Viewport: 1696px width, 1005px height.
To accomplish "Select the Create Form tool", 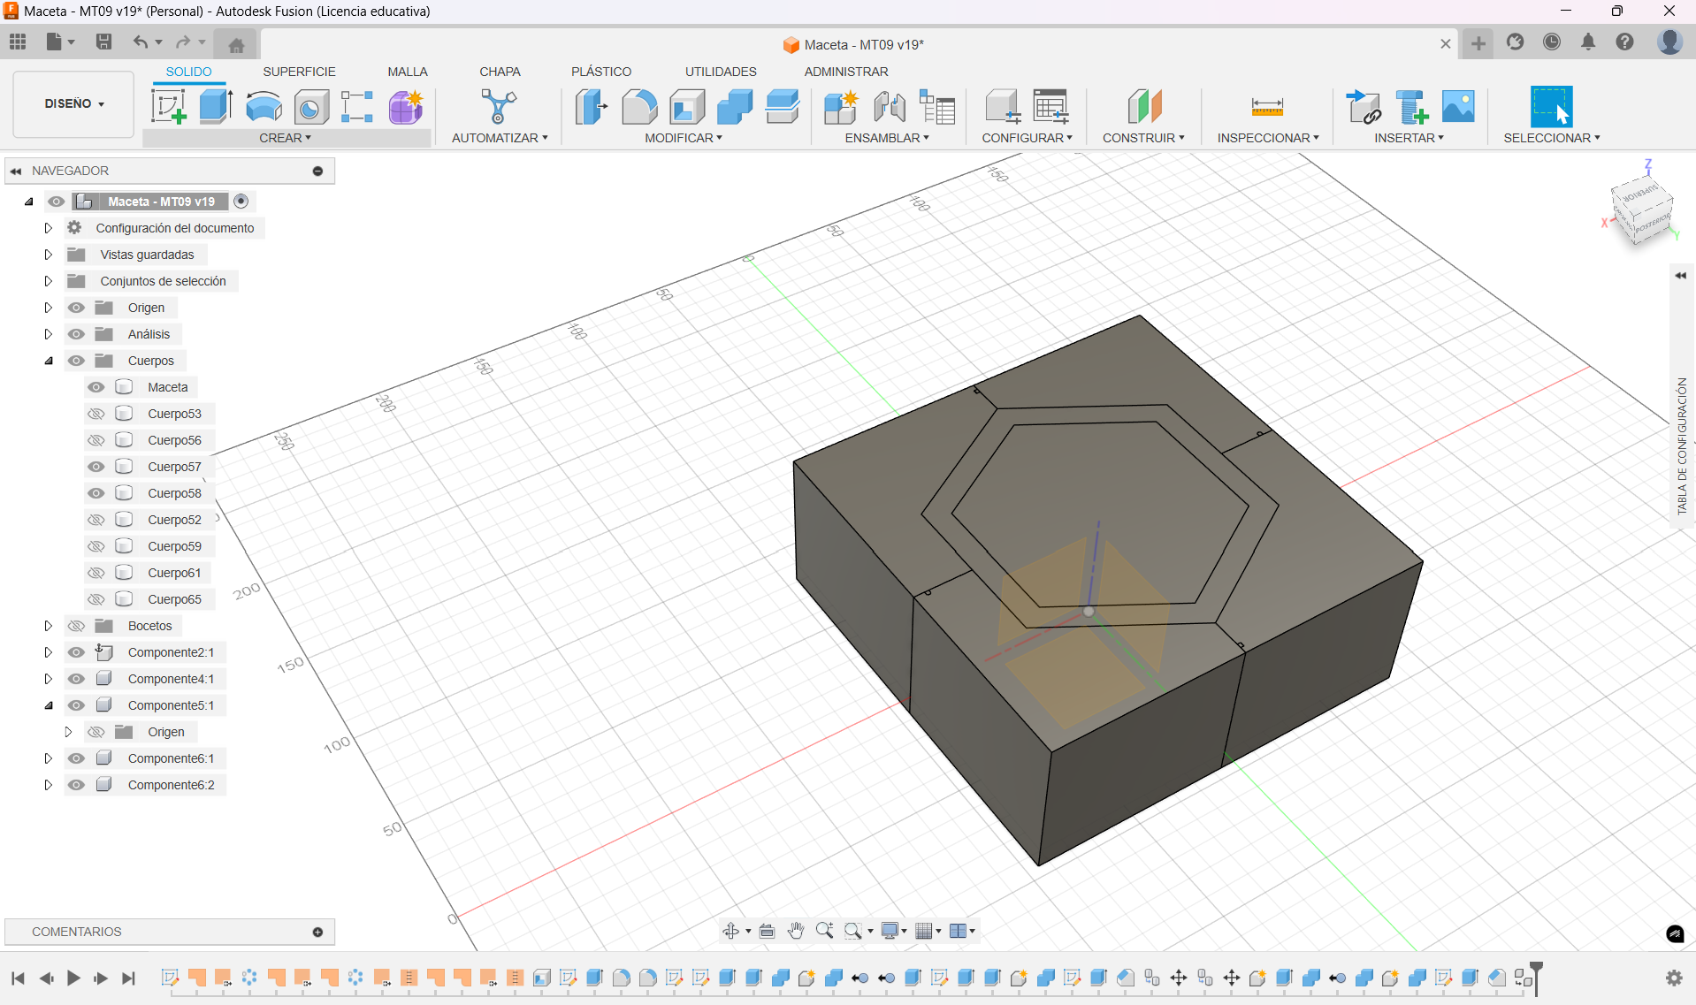I will tap(406, 107).
